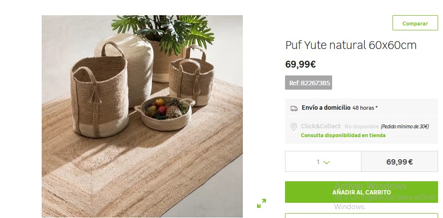Viewport: 443px width, 218px height.
Task: Click the bold 69,99€ price under title
Action: point(300,65)
